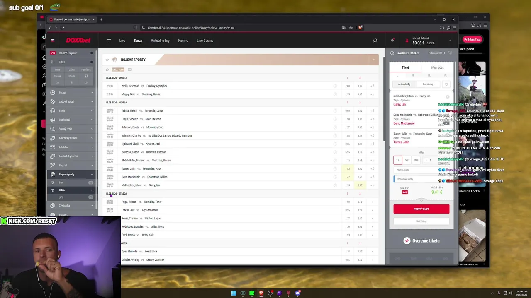This screenshot has width=531, height=298.
Task: Remove the Makhachev vs. Garry bet from the ticket
Action: (x=448, y=97)
